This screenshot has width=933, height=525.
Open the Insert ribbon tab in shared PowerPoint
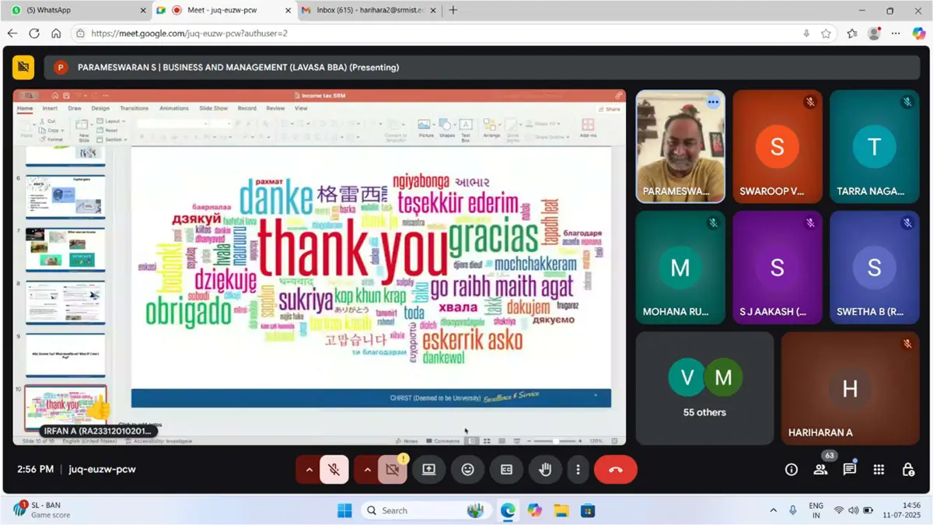[x=50, y=109]
